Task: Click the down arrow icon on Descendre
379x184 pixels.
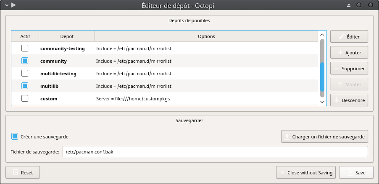Action: 337,100
